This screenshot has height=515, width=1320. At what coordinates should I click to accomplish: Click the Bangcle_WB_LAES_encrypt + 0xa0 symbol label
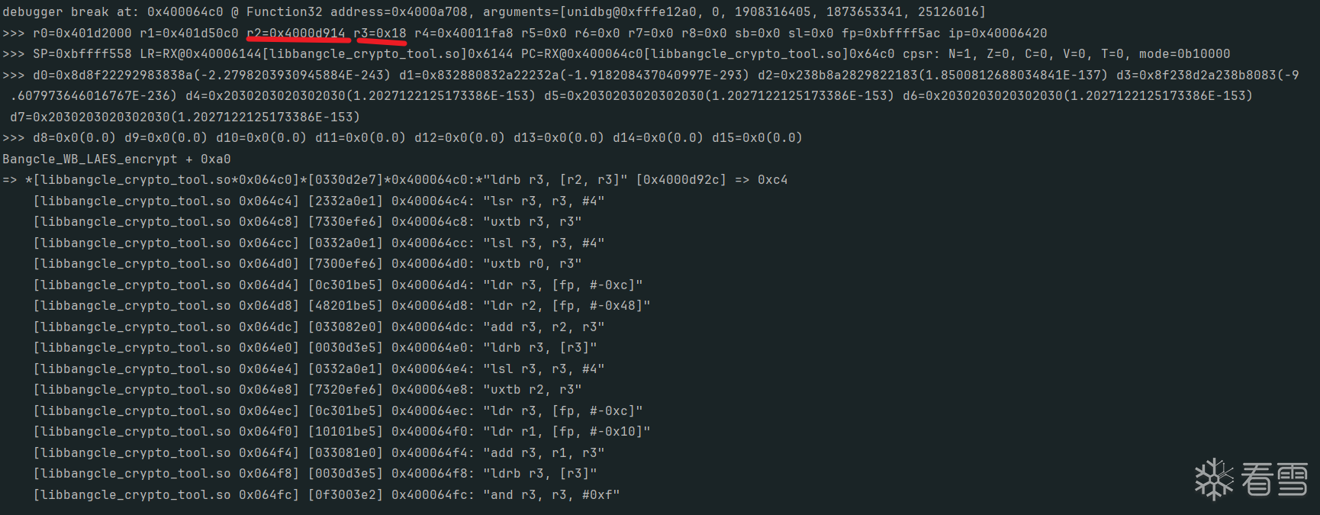117,159
